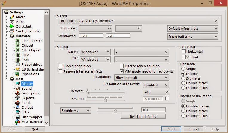
Task: Click Reset to defaults button
Action: click(143, 117)
